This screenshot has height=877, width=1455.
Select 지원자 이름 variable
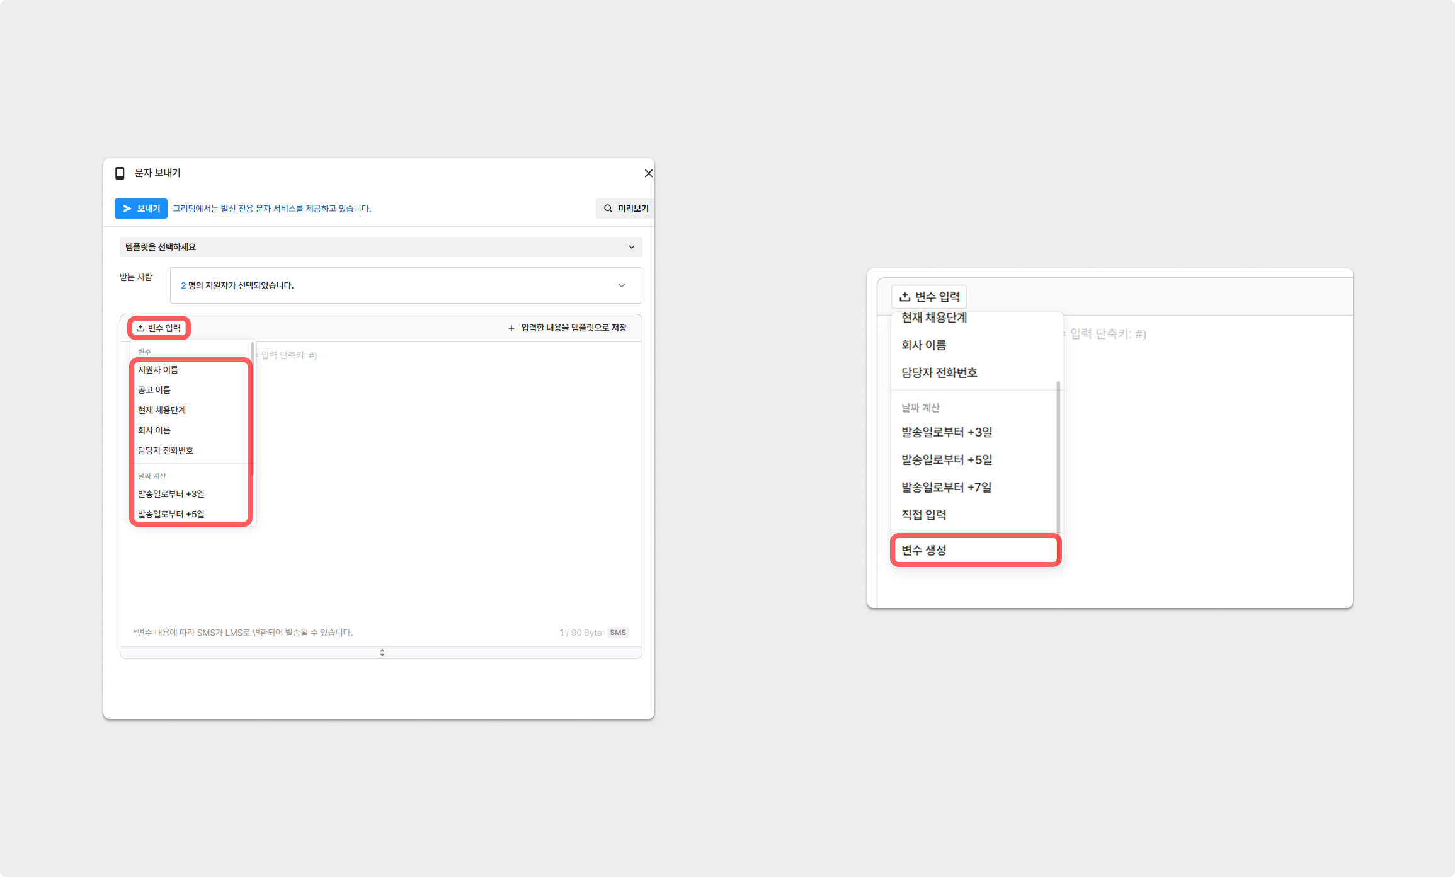[x=158, y=370]
